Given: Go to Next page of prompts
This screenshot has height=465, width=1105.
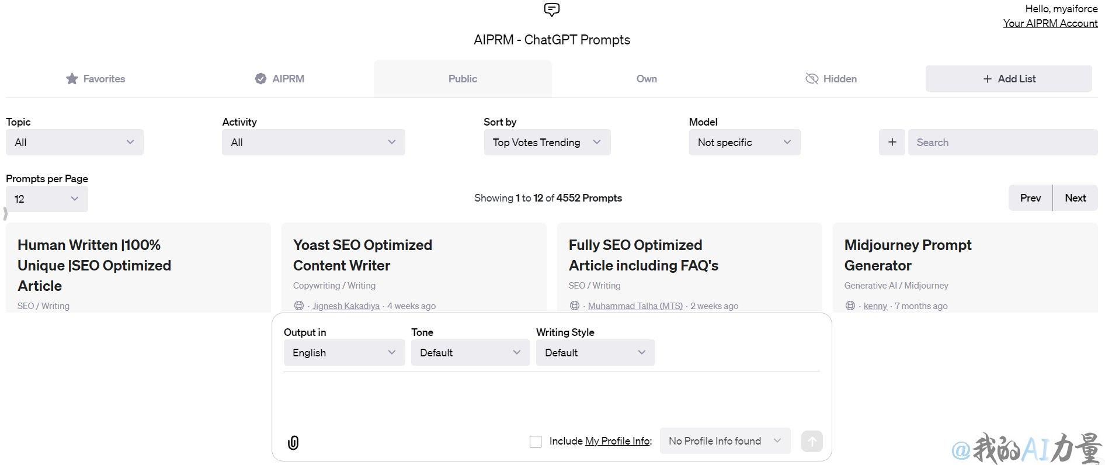Looking at the screenshot, I should pyautogui.click(x=1075, y=198).
